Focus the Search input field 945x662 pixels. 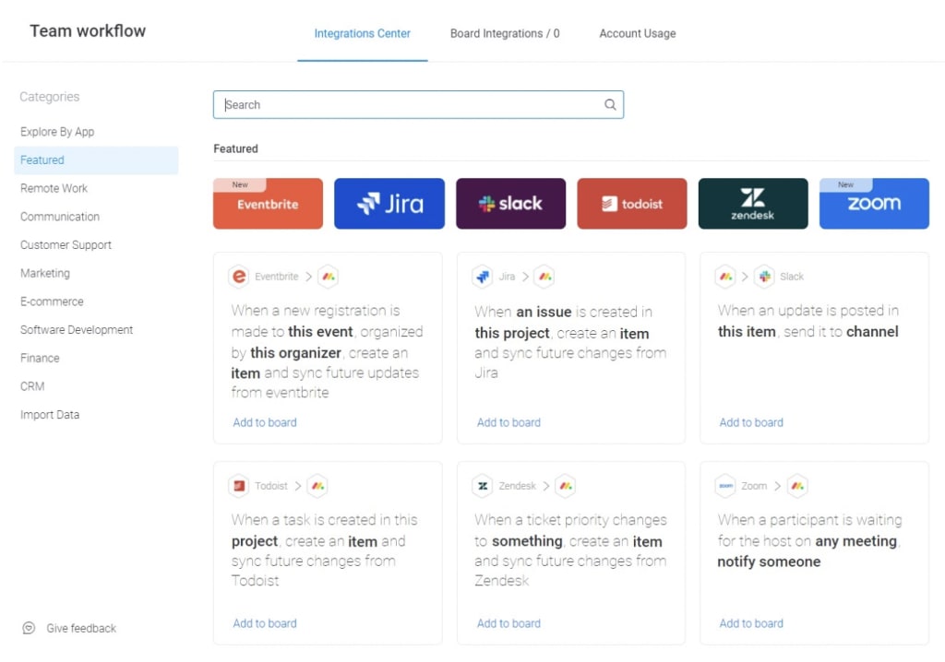418,105
